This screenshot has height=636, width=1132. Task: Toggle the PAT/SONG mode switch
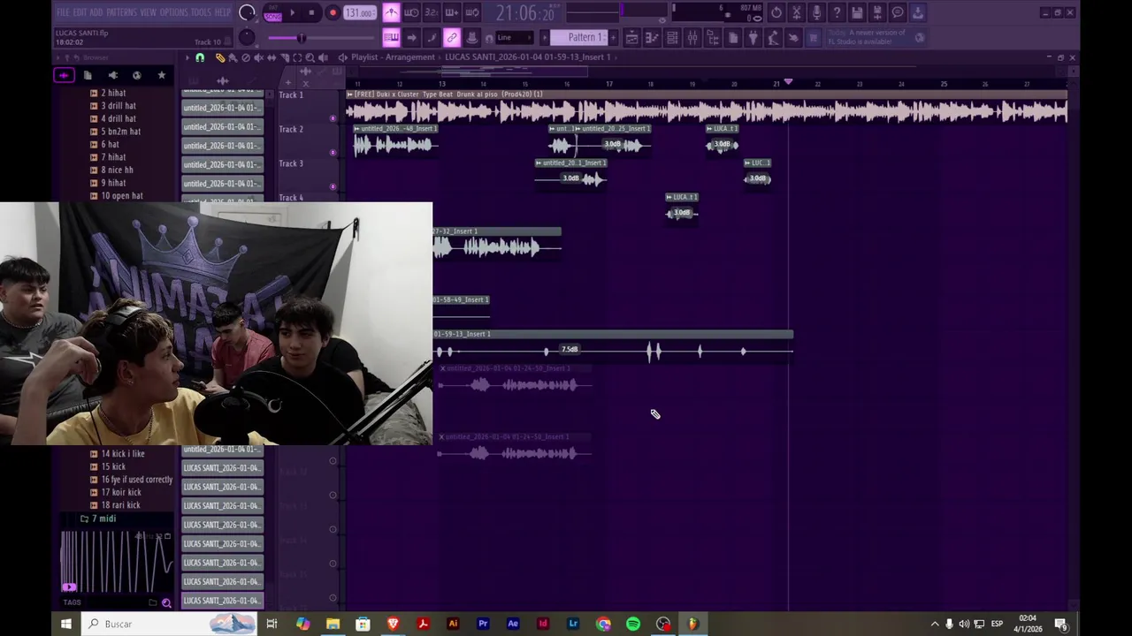click(273, 12)
